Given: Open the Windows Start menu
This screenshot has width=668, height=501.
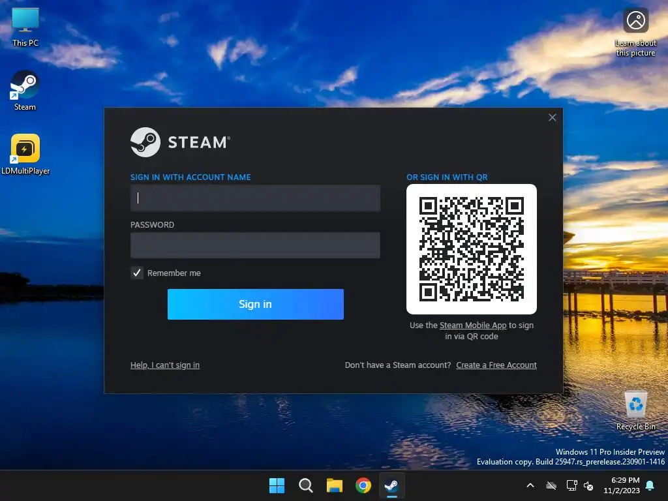Looking at the screenshot, I should (277, 485).
